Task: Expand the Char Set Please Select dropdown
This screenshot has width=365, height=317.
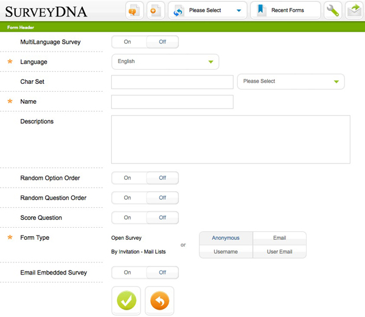Action: pyautogui.click(x=290, y=81)
